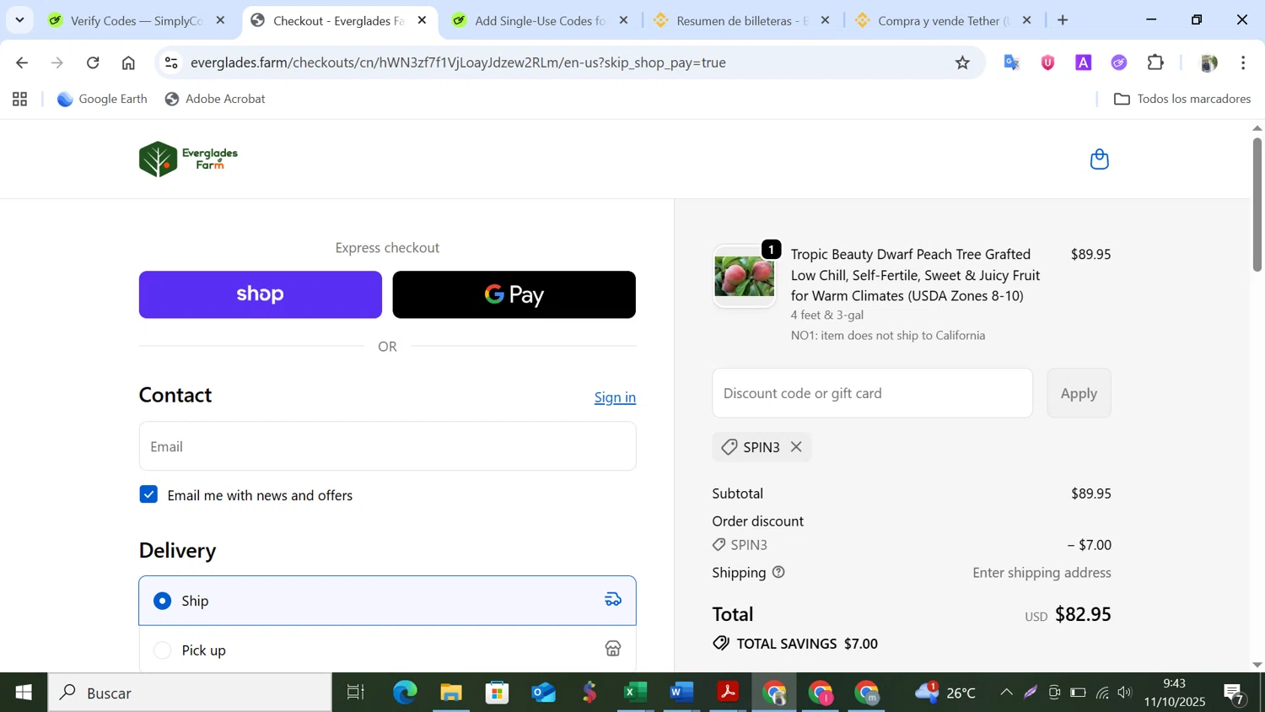Viewport: 1265px width, 712px height.
Task: Open File Explorer from the taskbar
Action: pyautogui.click(x=451, y=693)
